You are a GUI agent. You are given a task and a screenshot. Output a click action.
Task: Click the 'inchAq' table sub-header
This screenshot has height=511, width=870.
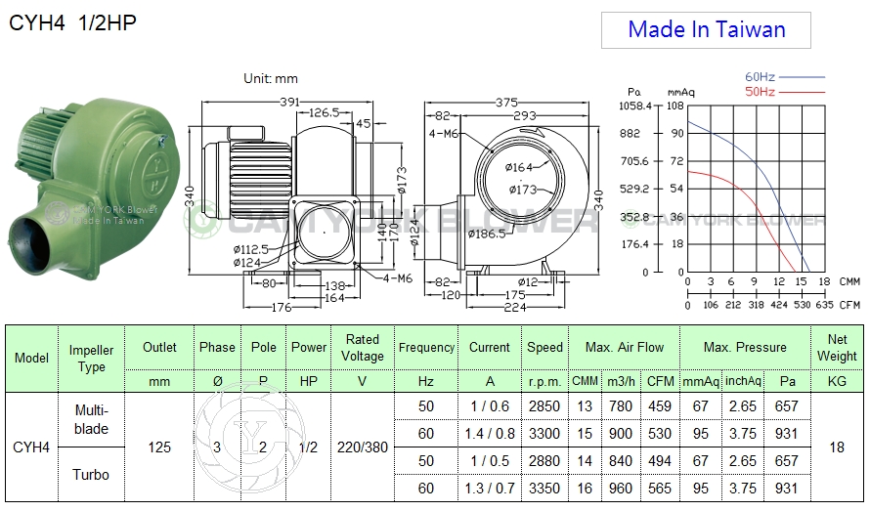pyautogui.click(x=743, y=381)
